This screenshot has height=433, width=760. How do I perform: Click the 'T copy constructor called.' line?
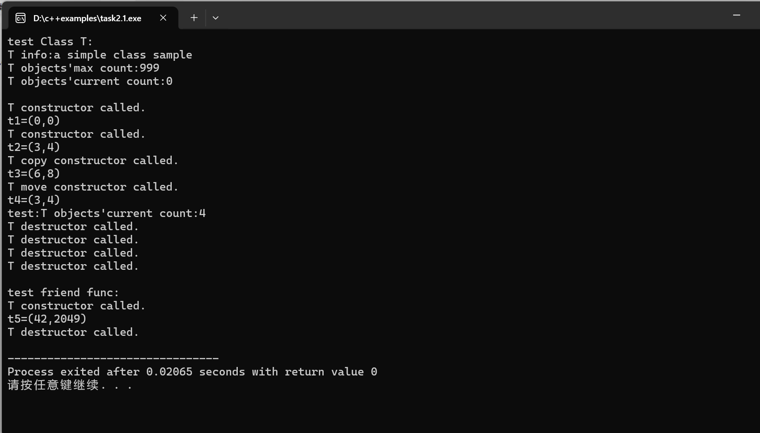[93, 160]
